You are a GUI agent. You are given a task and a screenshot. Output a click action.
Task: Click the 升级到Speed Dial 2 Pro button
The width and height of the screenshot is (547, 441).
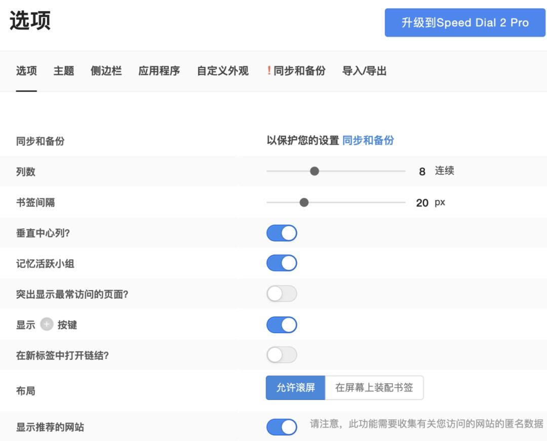click(464, 22)
